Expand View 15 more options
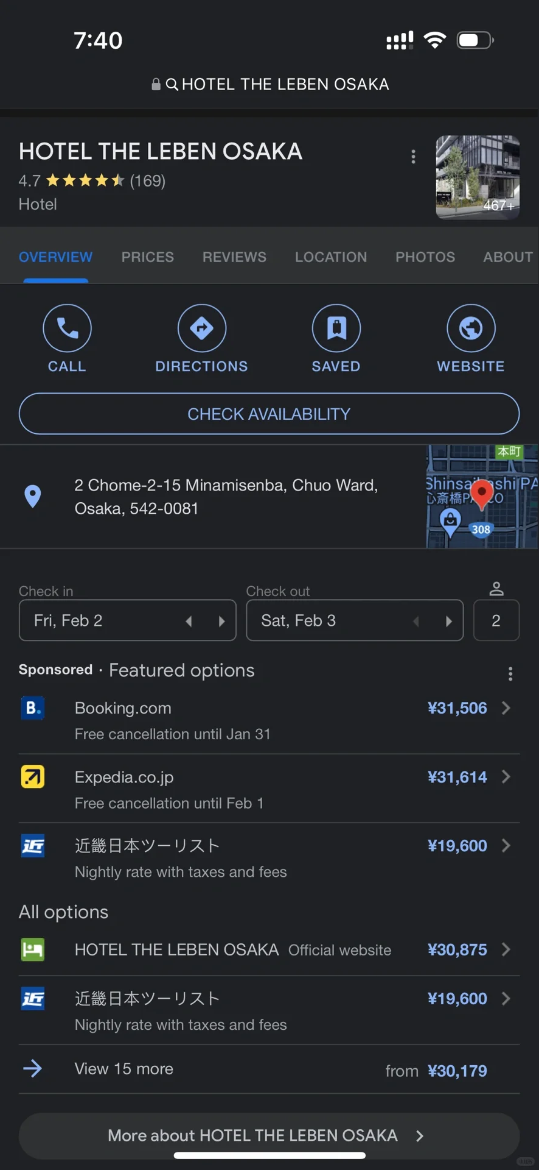 (269, 1069)
